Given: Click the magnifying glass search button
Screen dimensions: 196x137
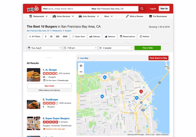Looking at the screenshot, I should coord(142,9).
